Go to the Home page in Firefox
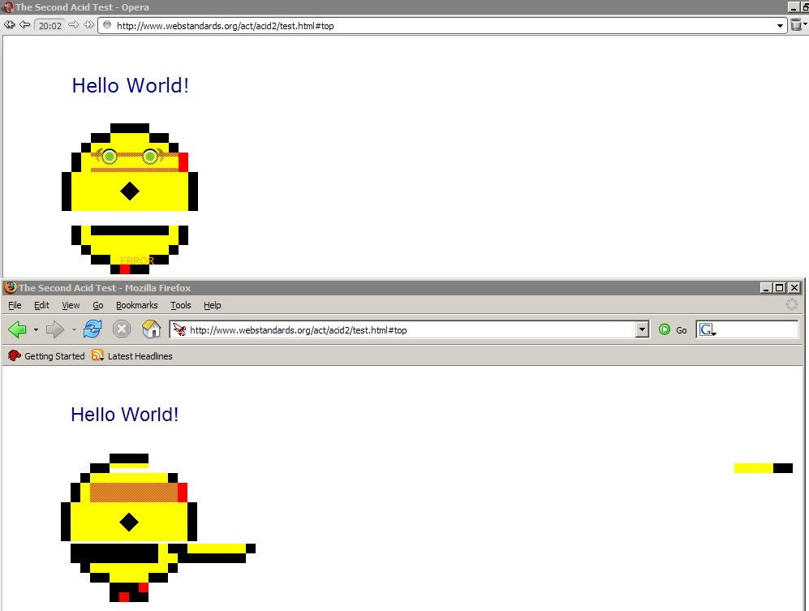Image resolution: width=809 pixels, height=611 pixels. tap(151, 329)
